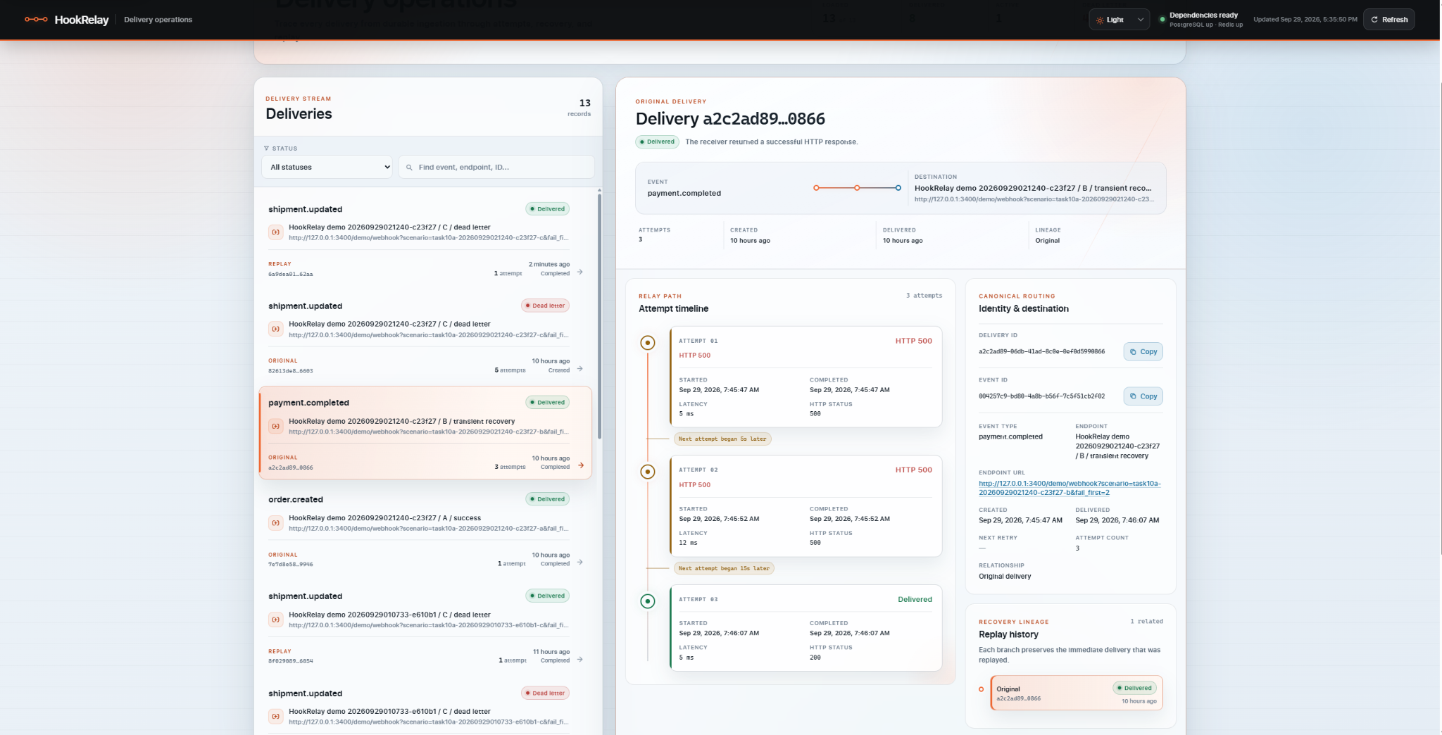Open replay delivery 8f029089 arrow
Screen dimensions: 1442x735
[x=580, y=660]
